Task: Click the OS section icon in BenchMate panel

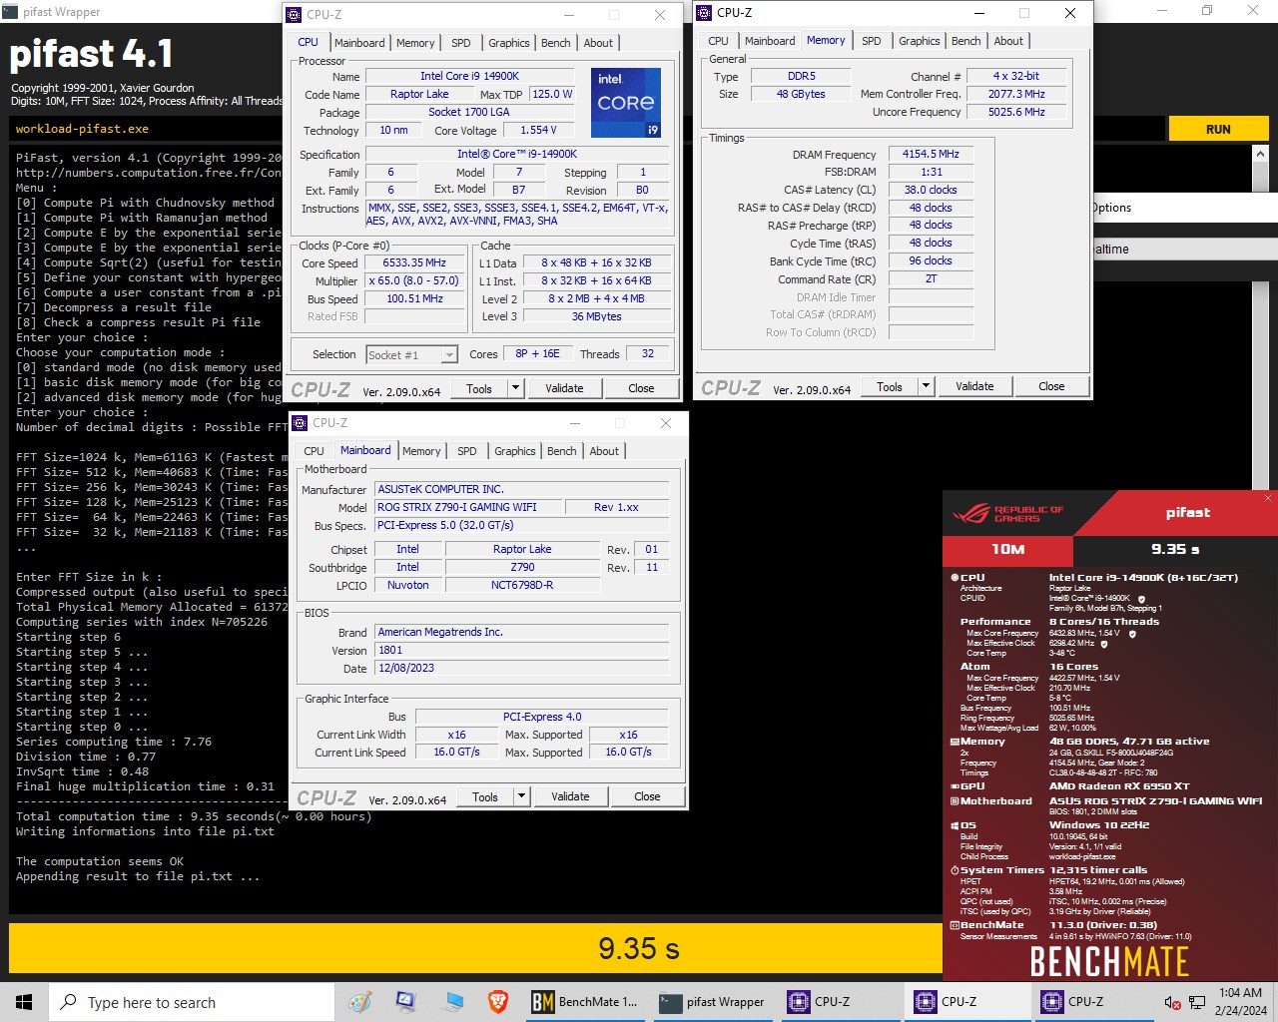Action: pyautogui.click(x=955, y=825)
